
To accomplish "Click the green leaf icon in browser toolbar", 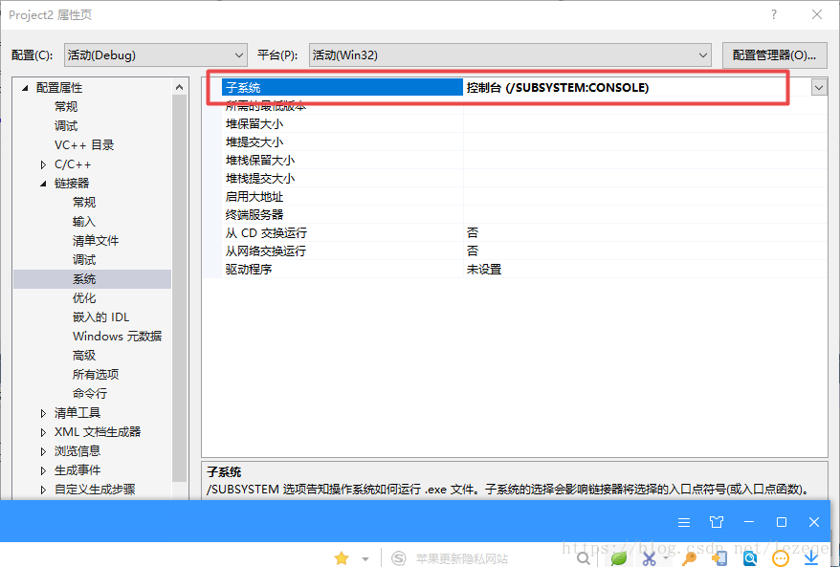I will tap(619, 558).
